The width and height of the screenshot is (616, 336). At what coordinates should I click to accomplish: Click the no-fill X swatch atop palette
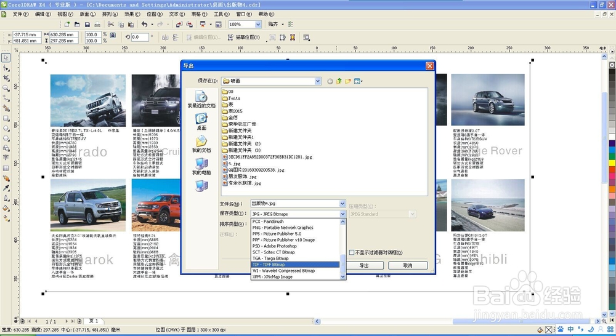pyautogui.click(x=612, y=65)
